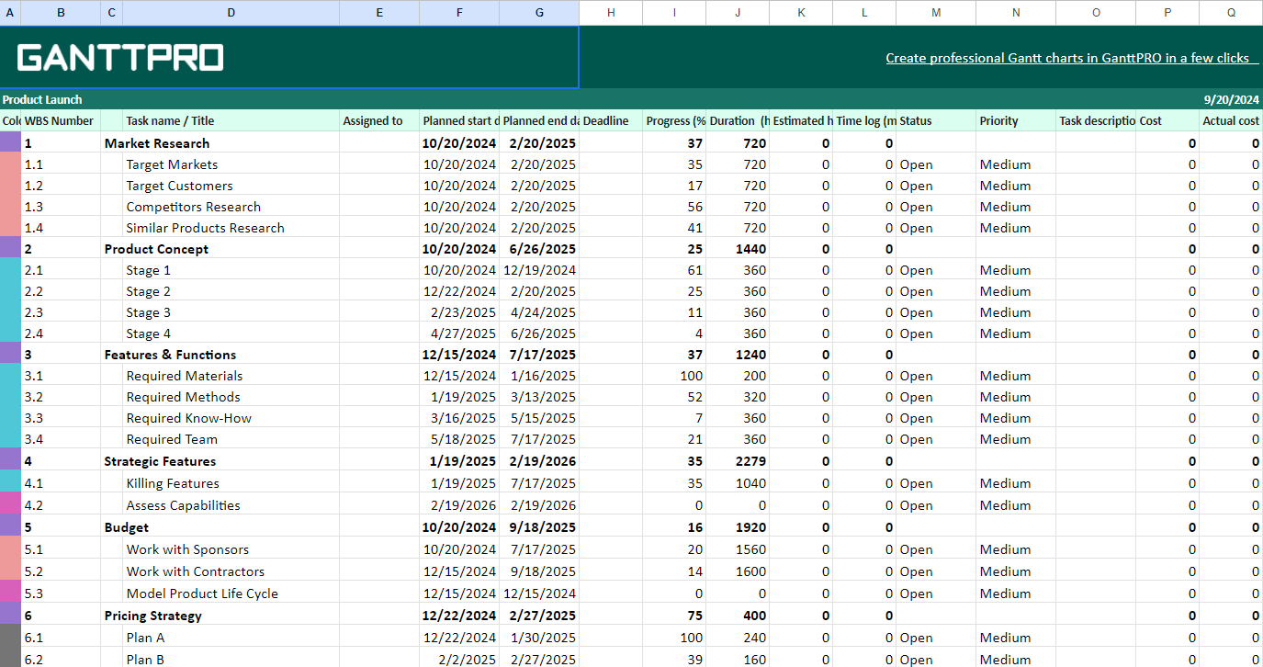This screenshot has width=1263, height=667.
Task: Select the Assigned to header cell
Action: click(x=379, y=120)
